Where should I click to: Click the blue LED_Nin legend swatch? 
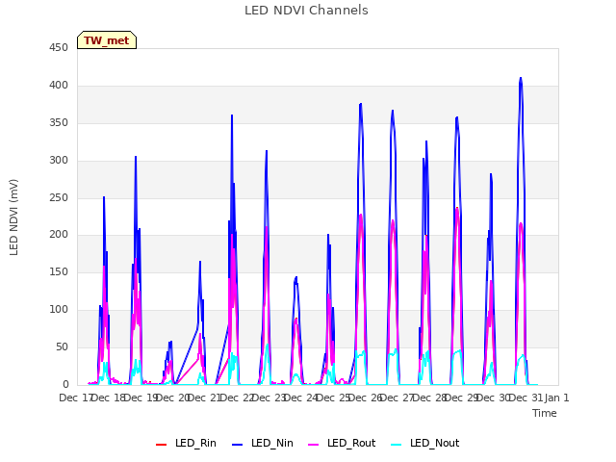click(238, 445)
